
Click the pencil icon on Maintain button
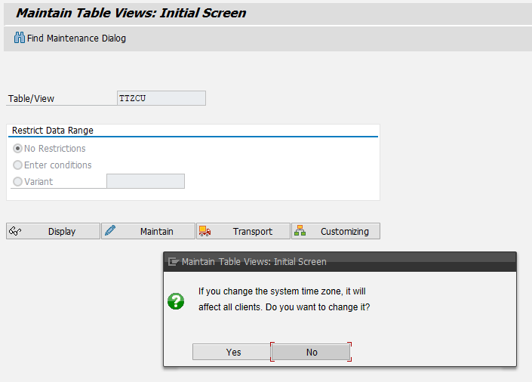pyautogui.click(x=110, y=230)
